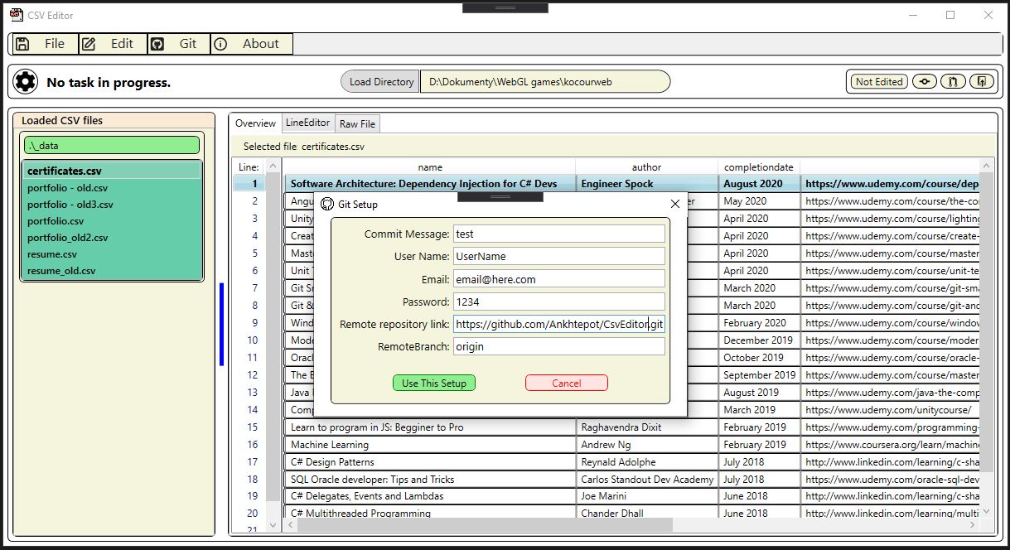Screen dimensions: 1010x550
Task: Click the info circle icon on About menu
Action: [x=220, y=44]
